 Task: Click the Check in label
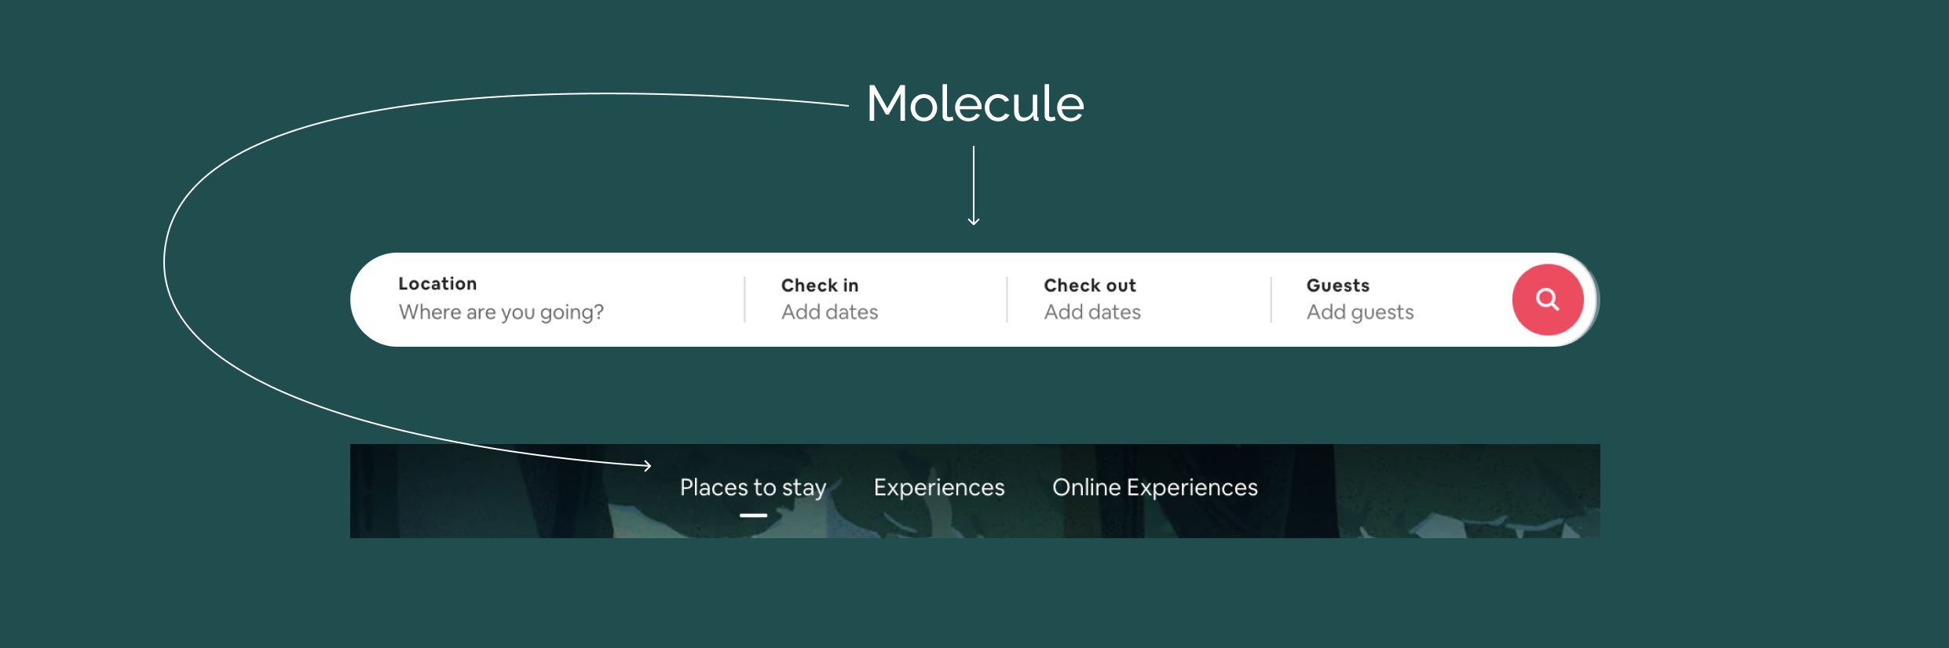(x=820, y=286)
